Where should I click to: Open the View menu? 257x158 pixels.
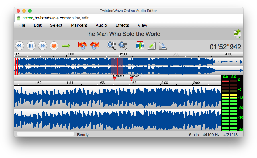tap(142, 25)
